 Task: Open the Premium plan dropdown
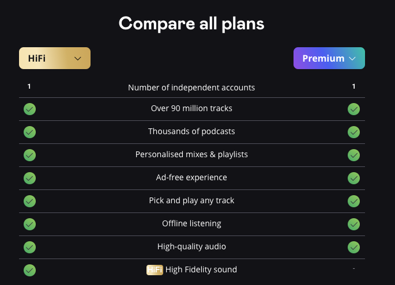(329, 58)
